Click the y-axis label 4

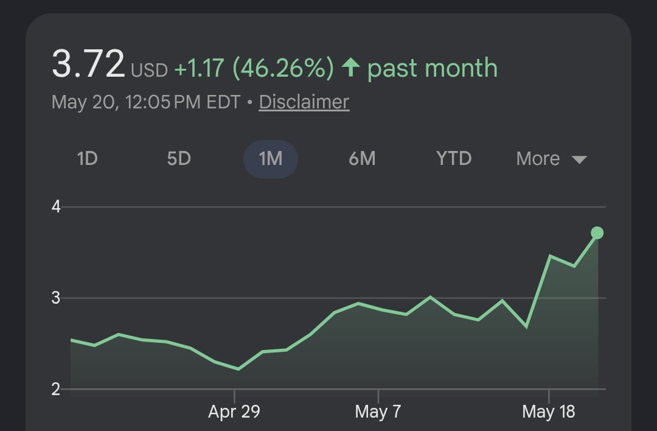click(x=56, y=207)
